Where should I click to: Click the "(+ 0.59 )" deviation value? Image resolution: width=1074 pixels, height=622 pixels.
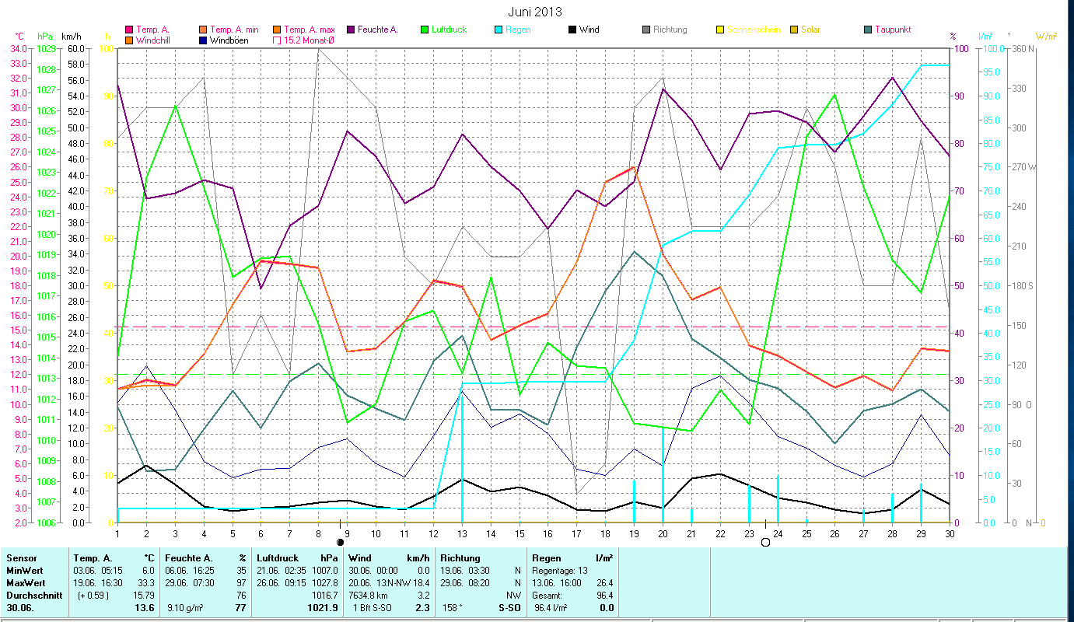tap(93, 595)
